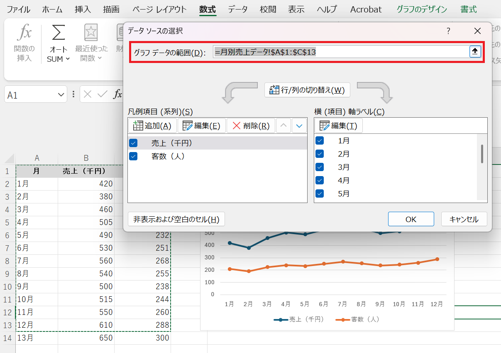Image resolution: width=501 pixels, height=353 pixels.
Task: Click the 売上（千円） chart legend entry
Action: (x=299, y=319)
